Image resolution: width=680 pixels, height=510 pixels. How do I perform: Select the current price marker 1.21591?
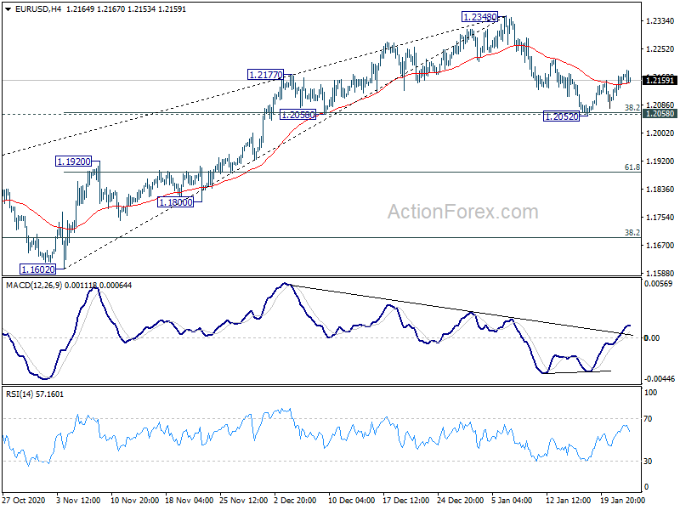660,80
